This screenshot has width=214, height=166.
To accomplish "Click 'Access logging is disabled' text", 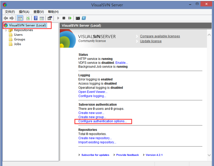I will click(98, 83).
